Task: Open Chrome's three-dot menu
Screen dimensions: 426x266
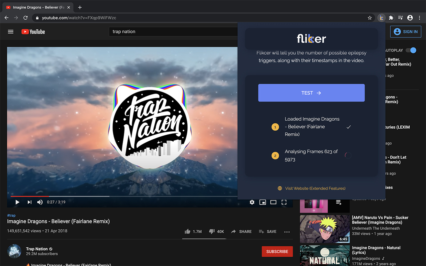Action: 419,18
